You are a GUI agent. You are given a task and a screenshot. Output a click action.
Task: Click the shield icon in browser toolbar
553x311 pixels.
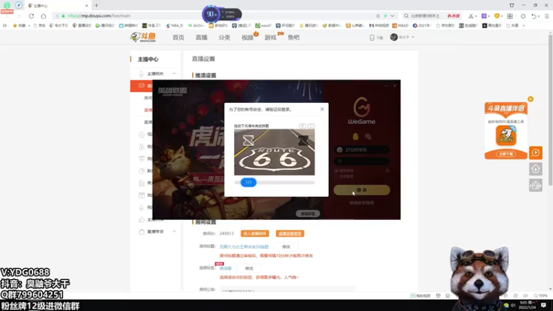click(497, 16)
